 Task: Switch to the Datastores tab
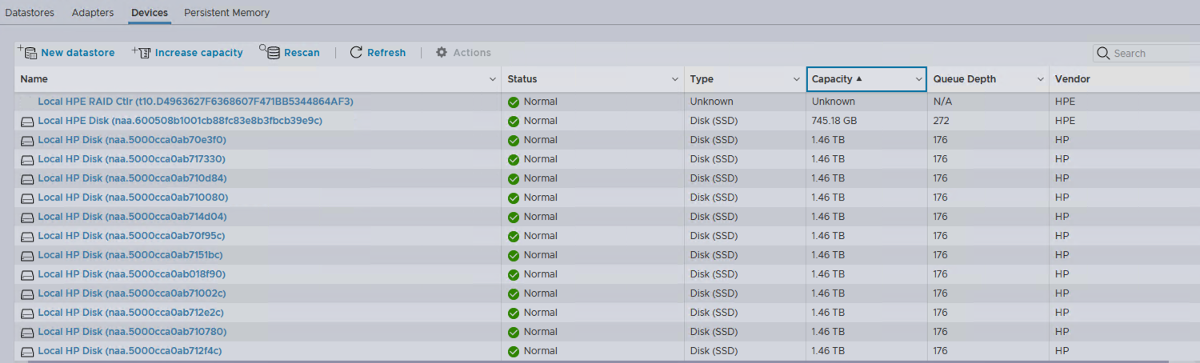click(x=30, y=13)
